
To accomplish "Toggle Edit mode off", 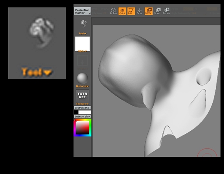I will [131, 11].
